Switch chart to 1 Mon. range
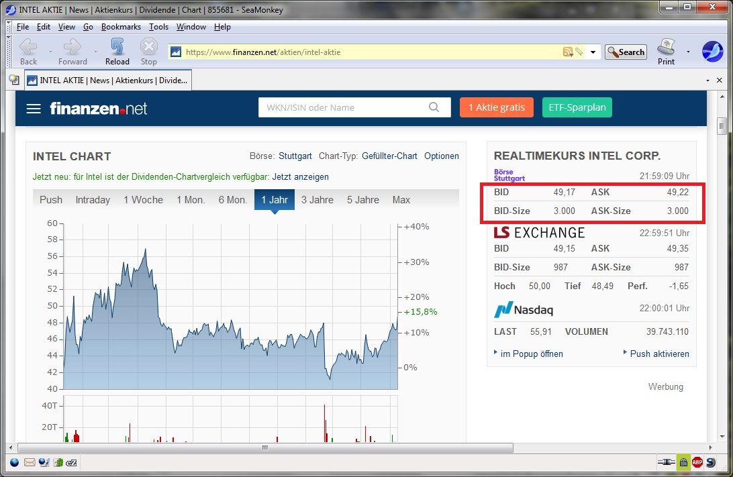733x477 pixels. click(191, 200)
